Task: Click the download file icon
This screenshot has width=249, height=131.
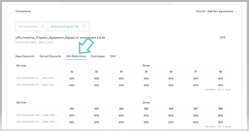Action: (x=84, y=26)
